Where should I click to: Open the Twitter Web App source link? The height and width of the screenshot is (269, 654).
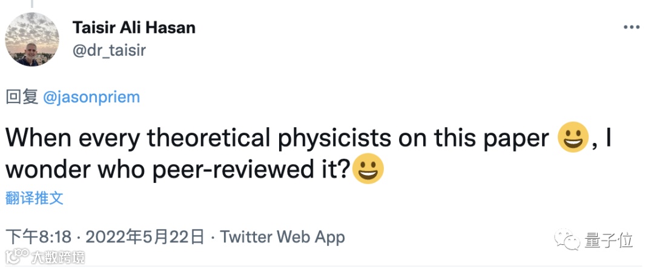(x=282, y=237)
